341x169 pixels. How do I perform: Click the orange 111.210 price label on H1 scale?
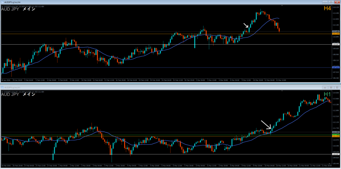click(x=336, y=136)
